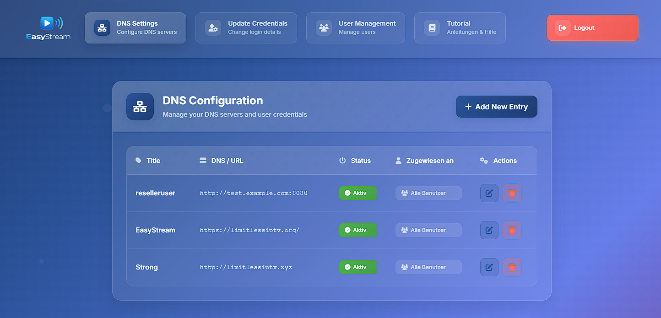Click the Status column header
Viewport: 661px width, 318px height.
click(355, 161)
